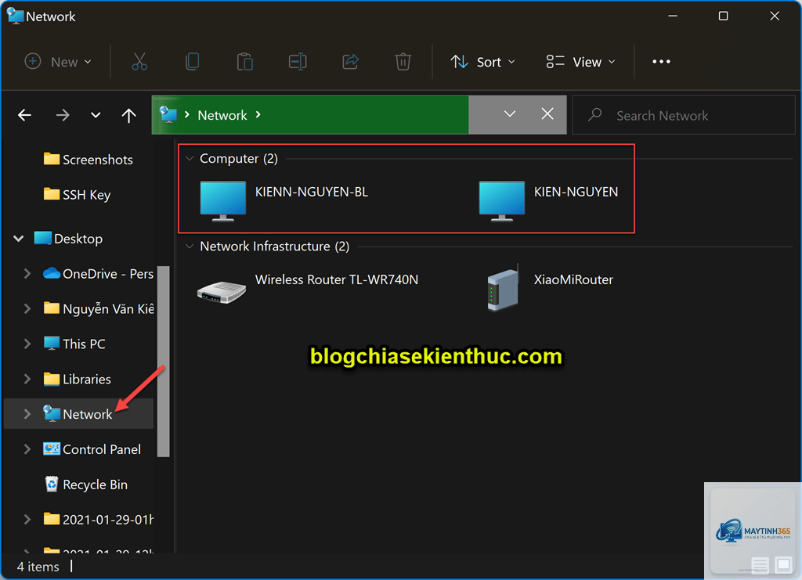This screenshot has width=802, height=580.
Task: Stop loading with address bar X
Action: tap(547, 114)
